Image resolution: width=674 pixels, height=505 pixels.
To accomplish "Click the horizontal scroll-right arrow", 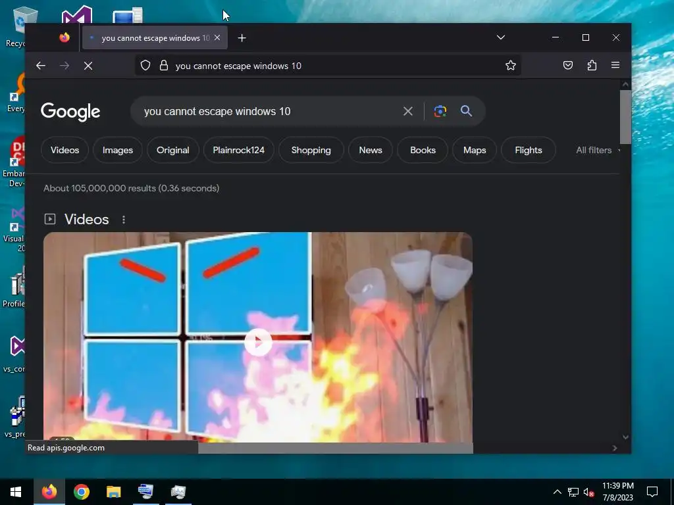I will coord(615,448).
